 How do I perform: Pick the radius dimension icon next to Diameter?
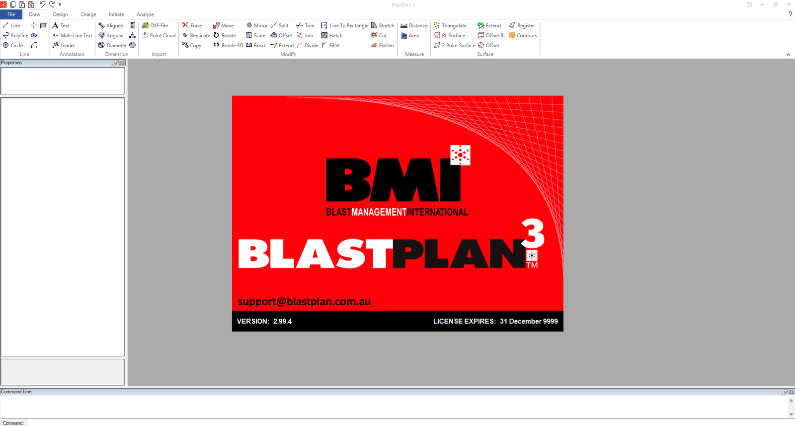click(x=133, y=45)
